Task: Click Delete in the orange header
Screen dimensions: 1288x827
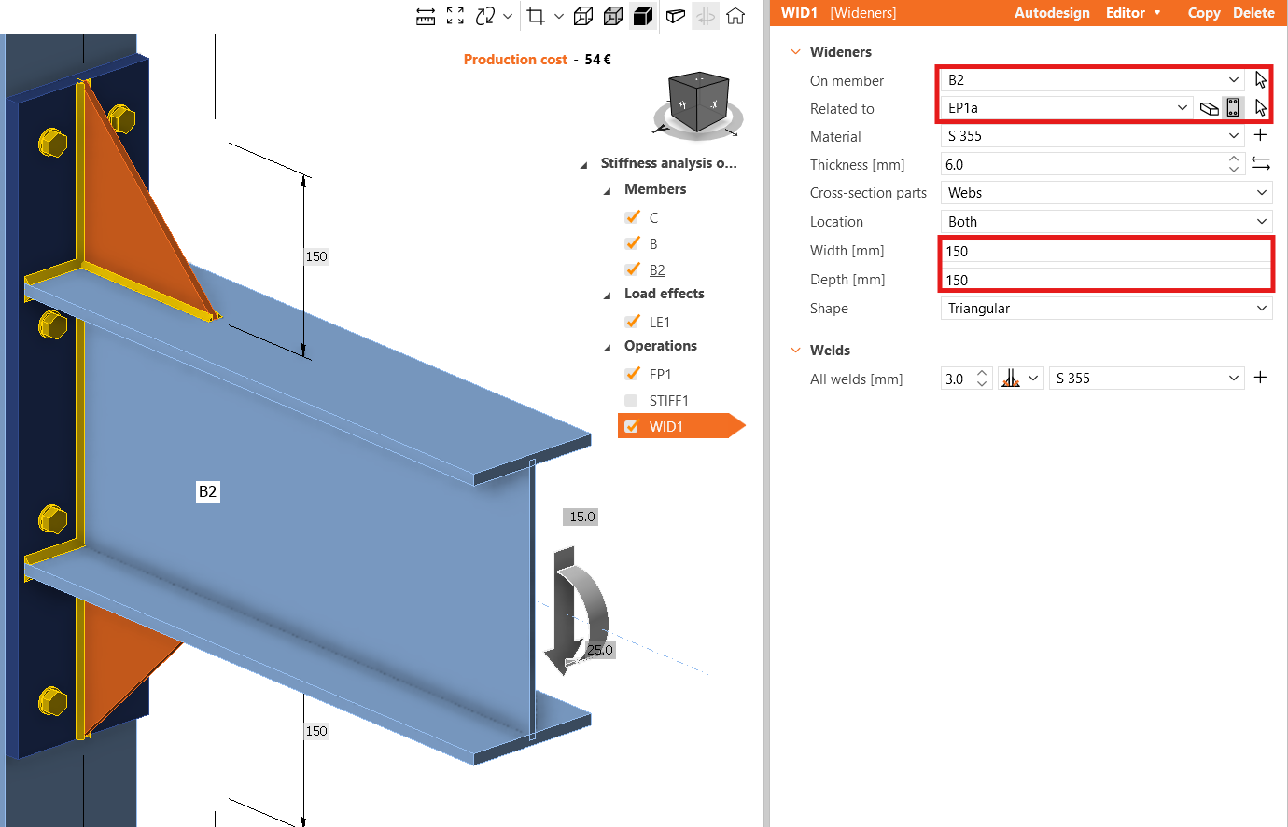Action: point(1253,13)
